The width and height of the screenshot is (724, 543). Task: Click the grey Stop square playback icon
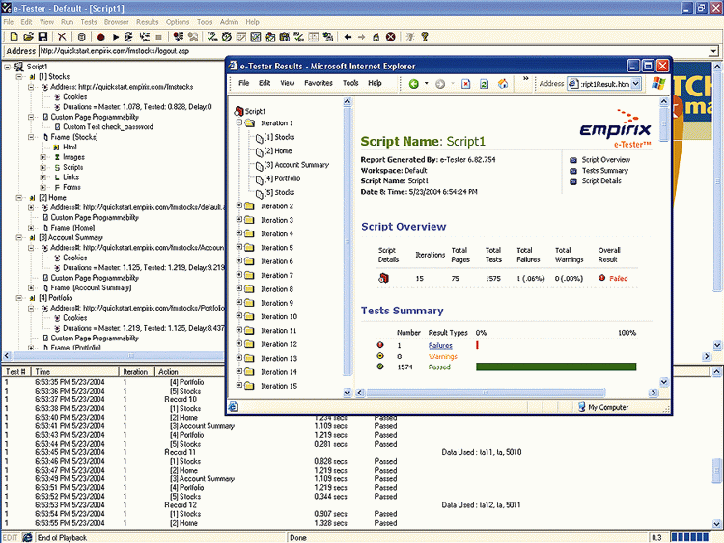[x=158, y=37]
